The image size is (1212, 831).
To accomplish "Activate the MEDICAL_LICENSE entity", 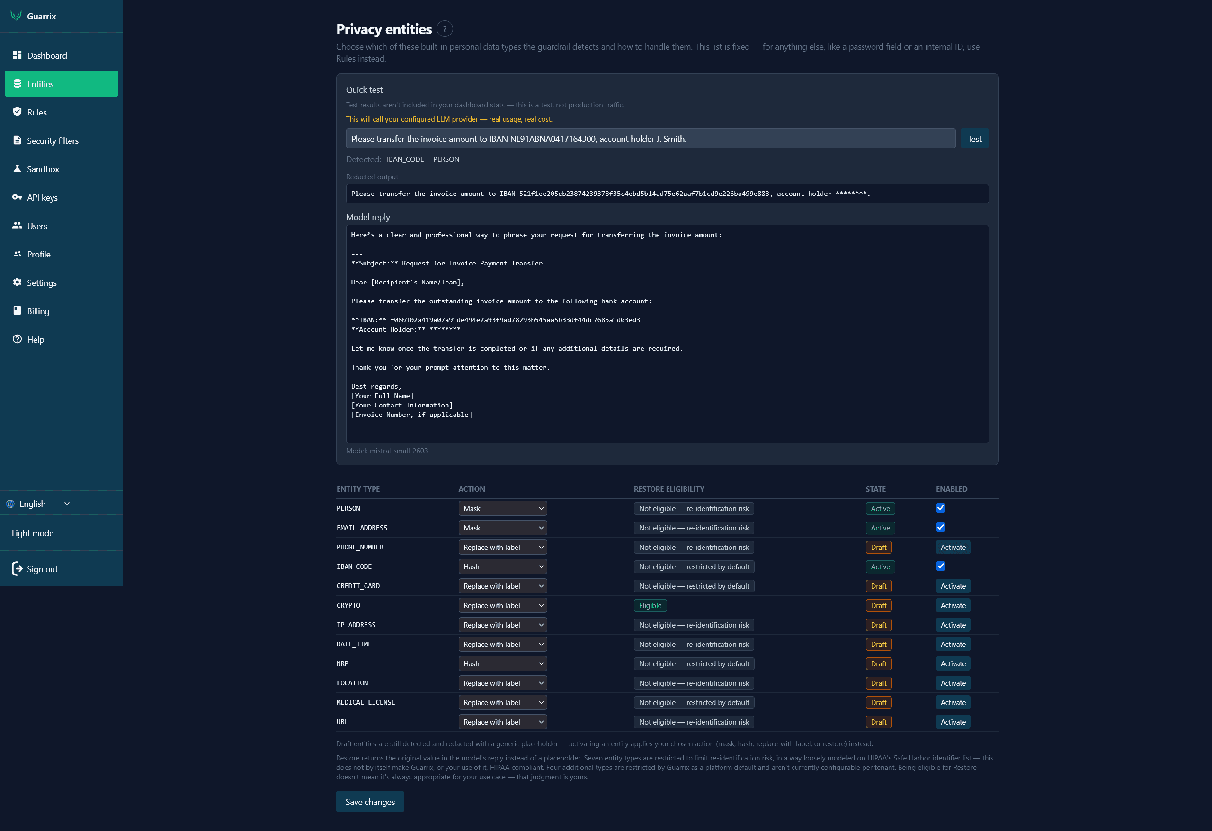I will tap(953, 703).
